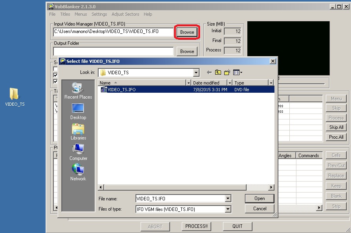Image resolution: width=351 pixels, height=233 pixels.
Task: Click Open button in file dialog
Action: (260, 198)
